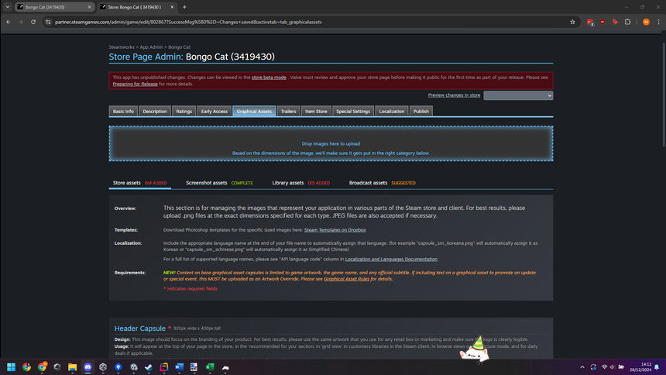
Task: Open the Graphical Asset Rules link
Action: tap(345, 279)
